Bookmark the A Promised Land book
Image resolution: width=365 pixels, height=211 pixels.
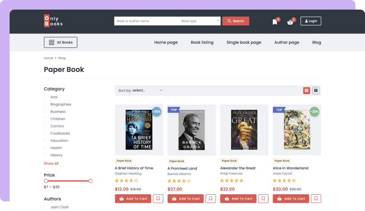point(210,199)
